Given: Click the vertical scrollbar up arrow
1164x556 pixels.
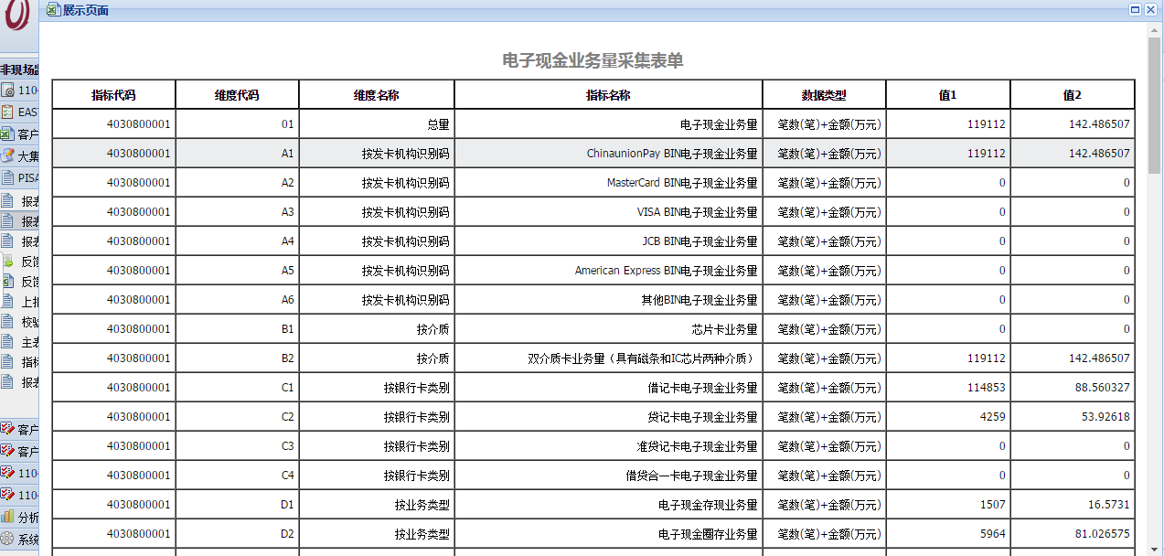Looking at the screenshot, I should pos(1155,29).
